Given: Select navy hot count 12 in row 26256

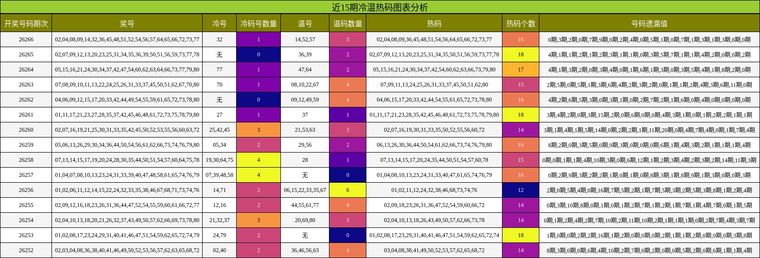Looking at the screenshot, I should coord(521,190).
